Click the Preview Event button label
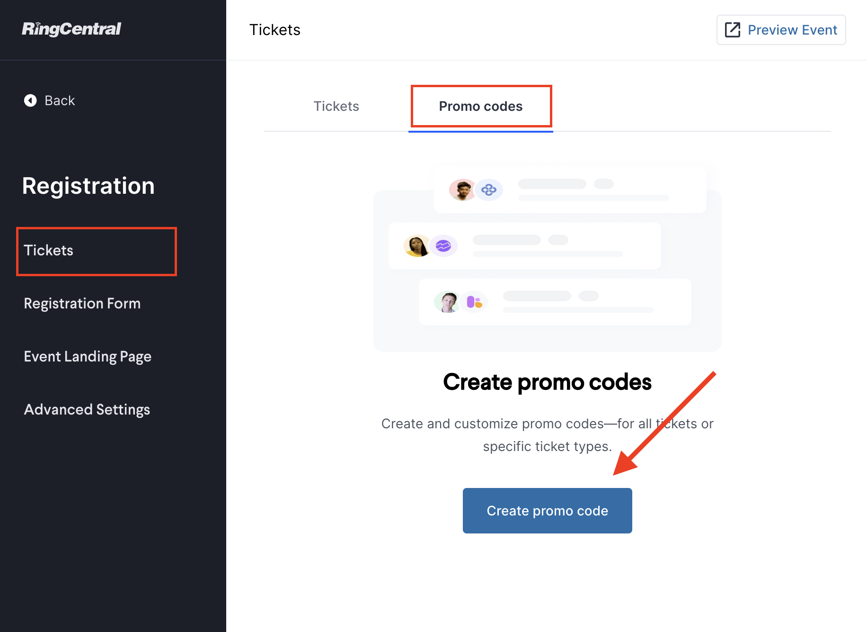This screenshot has height=632, width=867. pyautogui.click(x=792, y=30)
